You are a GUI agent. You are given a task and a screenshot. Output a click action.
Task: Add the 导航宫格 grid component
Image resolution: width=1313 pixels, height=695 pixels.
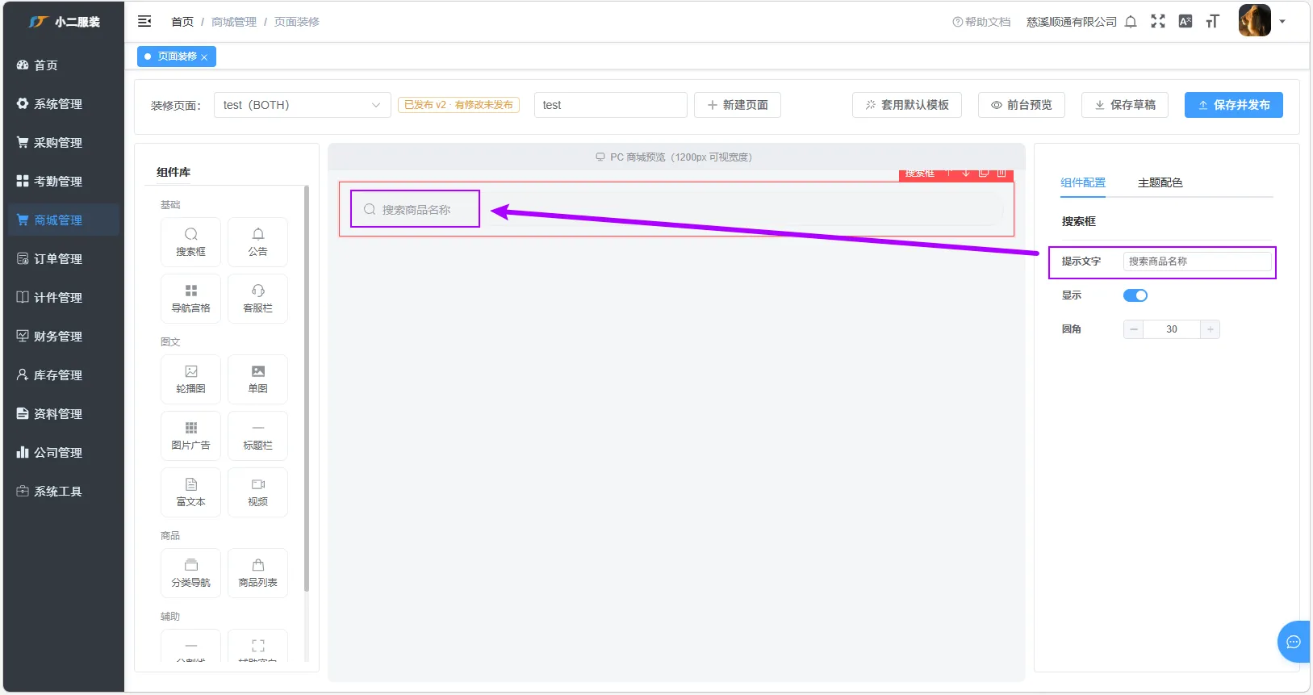pos(190,299)
